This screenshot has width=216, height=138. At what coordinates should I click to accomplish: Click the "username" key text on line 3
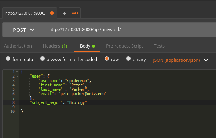[50, 81]
